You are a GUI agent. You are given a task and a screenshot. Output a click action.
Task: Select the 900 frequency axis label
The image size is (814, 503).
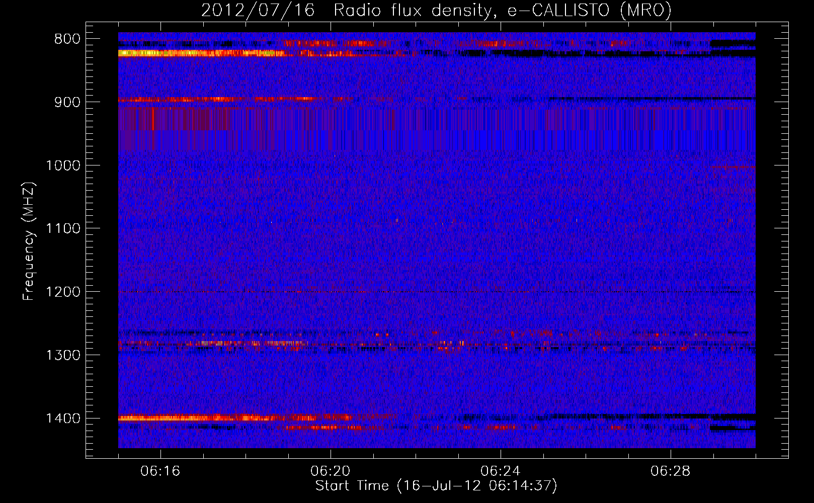coord(67,102)
